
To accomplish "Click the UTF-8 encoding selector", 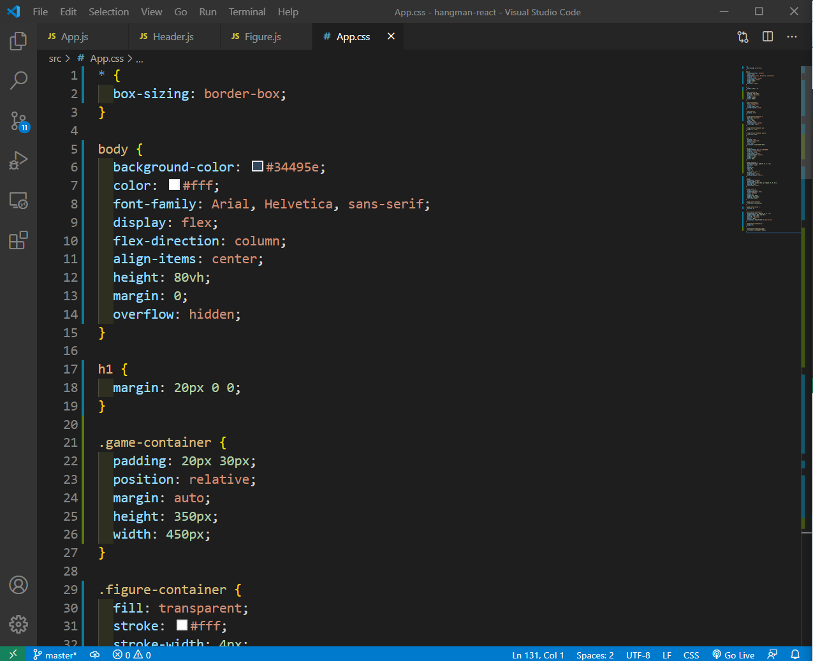I will pyautogui.click(x=638, y=655).
